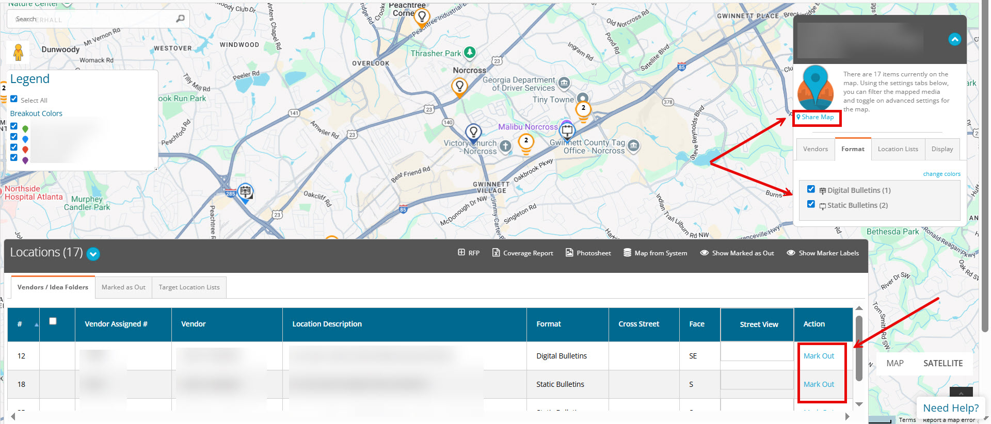Image resolution: width=991 pixels, height=424 pixels.
Task: Click the Coverage Report icon
Action: (x=496, y=253)
